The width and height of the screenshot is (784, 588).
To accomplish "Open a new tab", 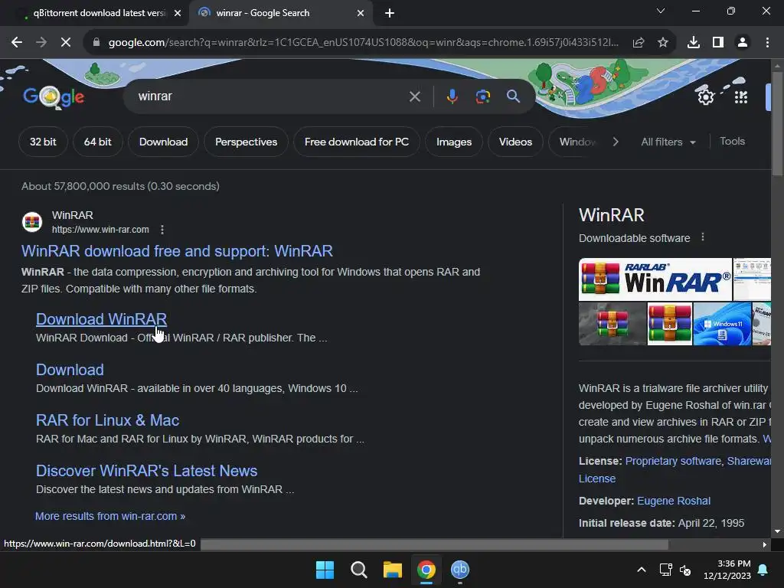I will [x=390, y=13].
